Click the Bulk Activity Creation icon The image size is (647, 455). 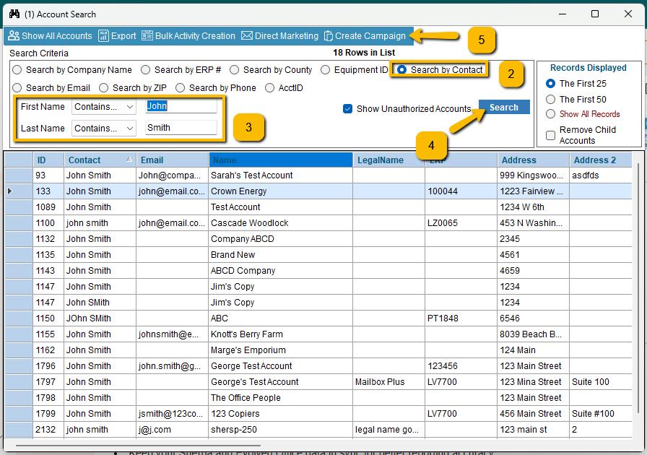147,36
